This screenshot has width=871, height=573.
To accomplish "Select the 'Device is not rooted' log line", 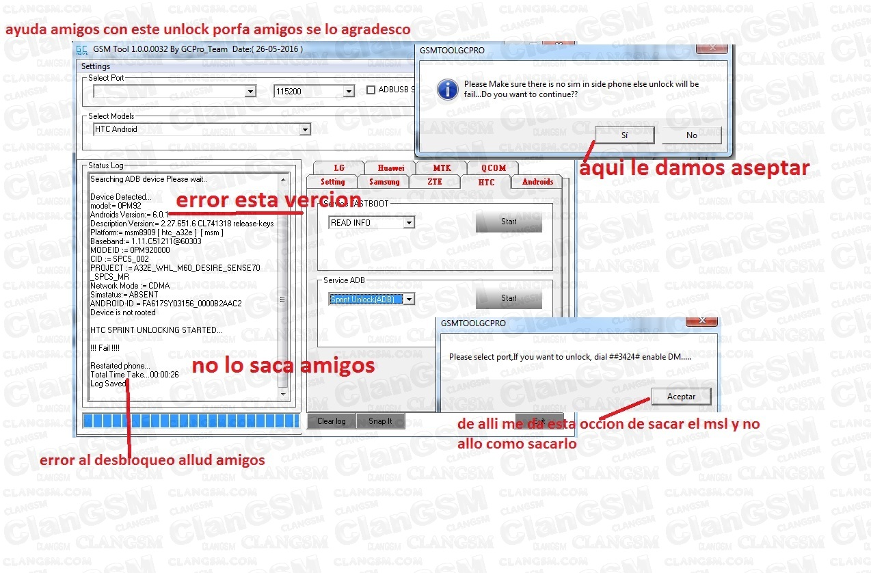I will (x=123, y=312).
